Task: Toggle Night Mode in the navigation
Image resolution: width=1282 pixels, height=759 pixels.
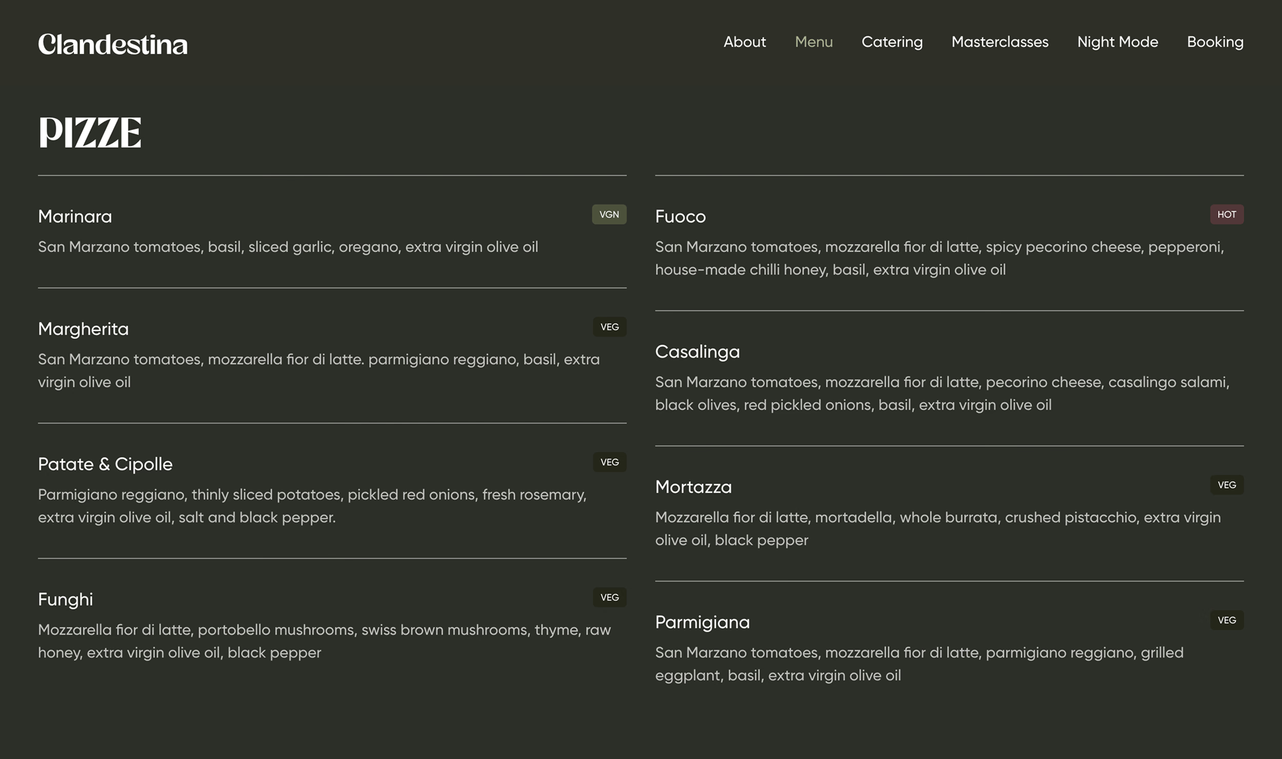Action: tap(1117, 42)
